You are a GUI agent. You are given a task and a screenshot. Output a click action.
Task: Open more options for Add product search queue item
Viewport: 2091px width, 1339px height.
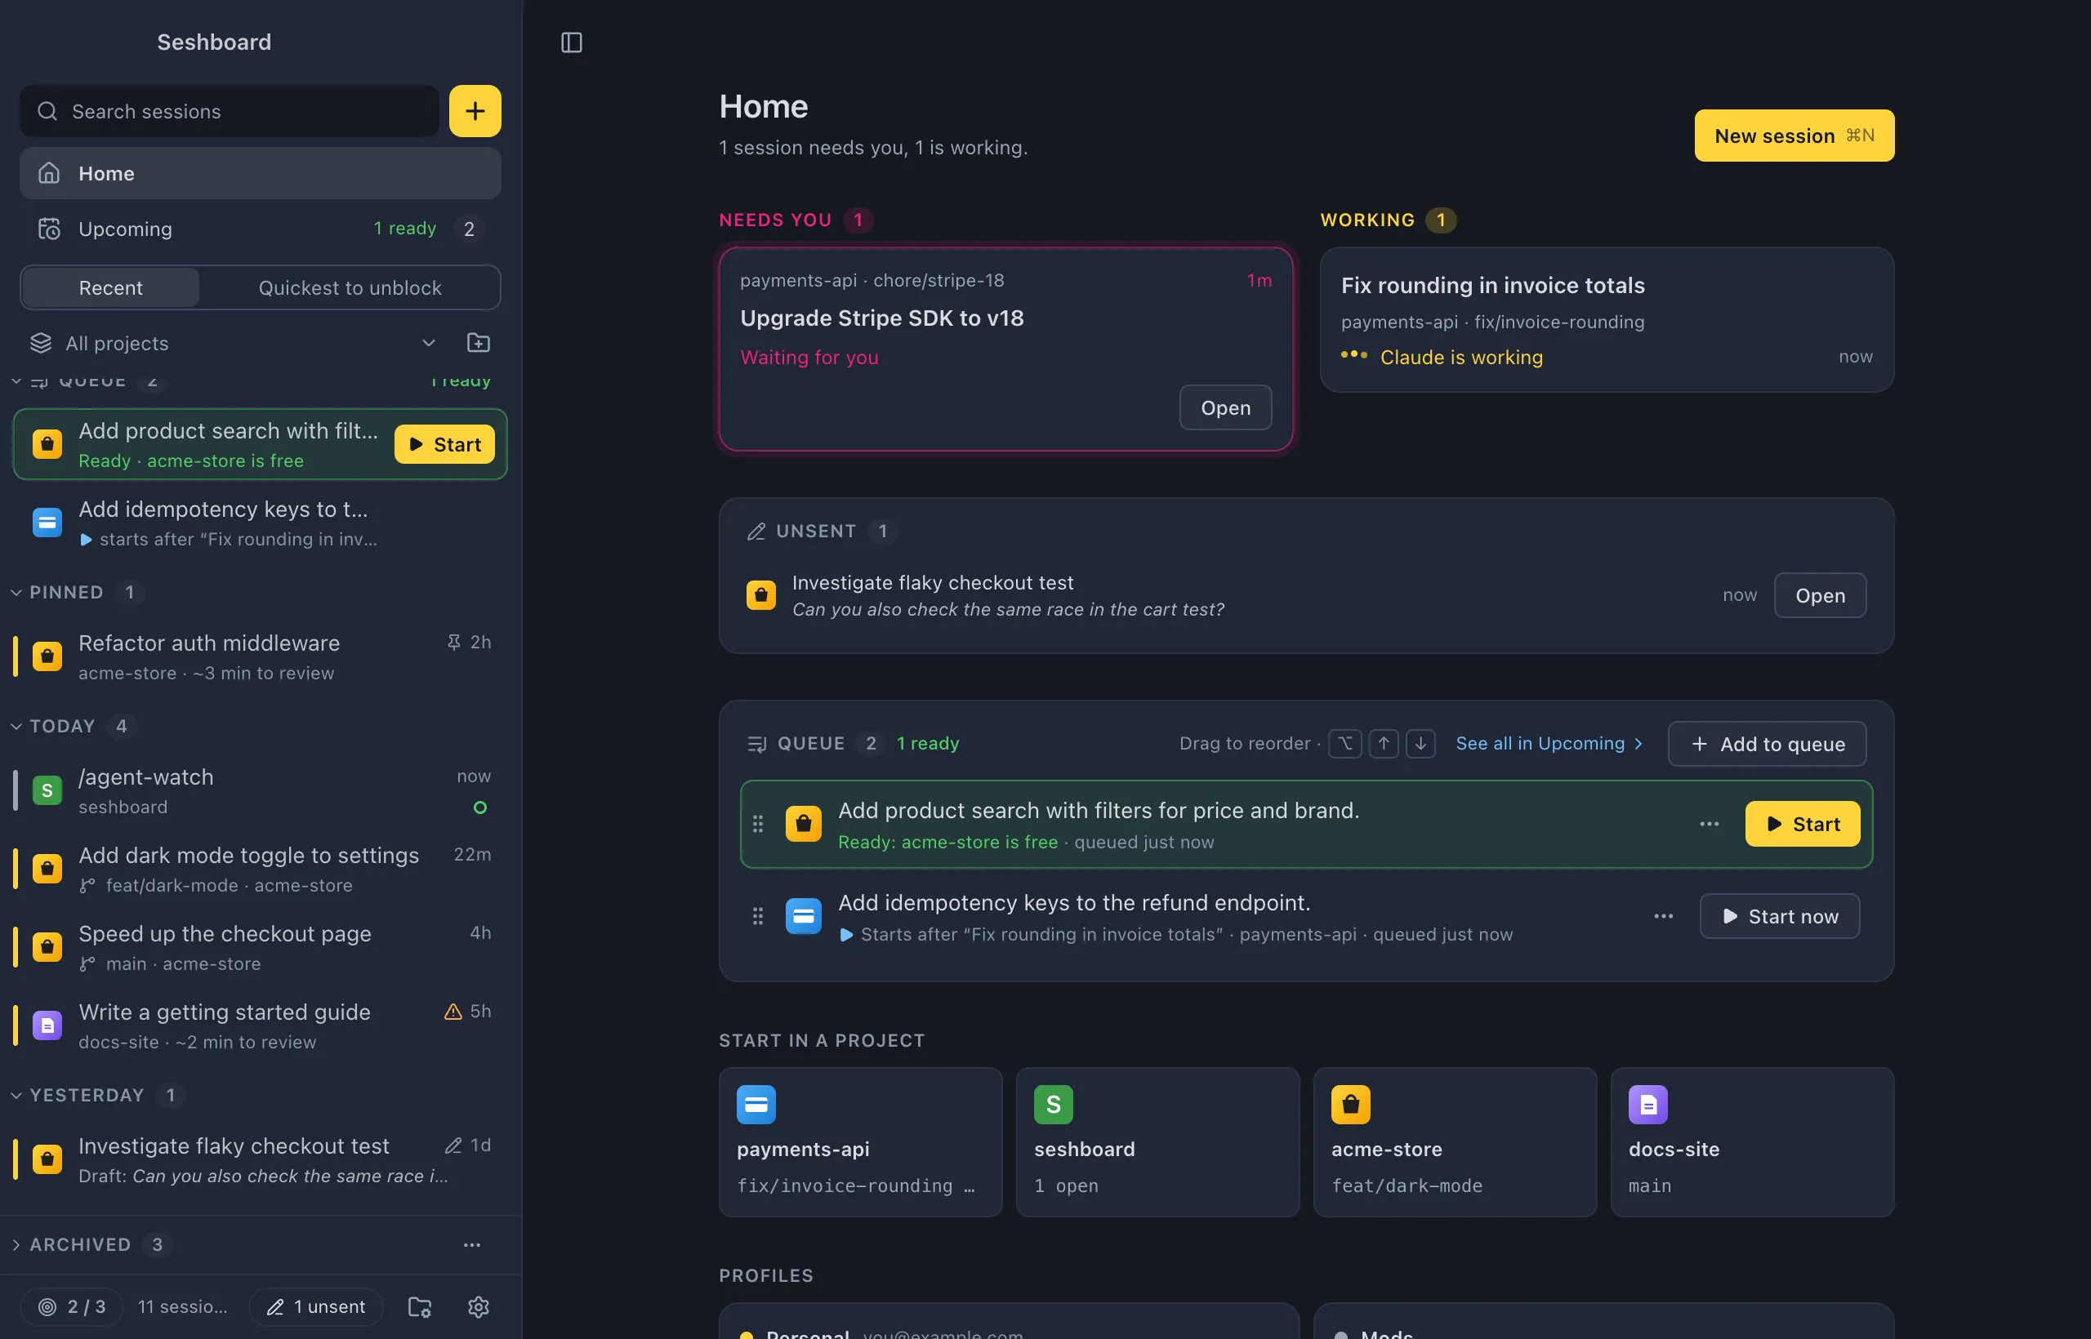click(1710, 823)
